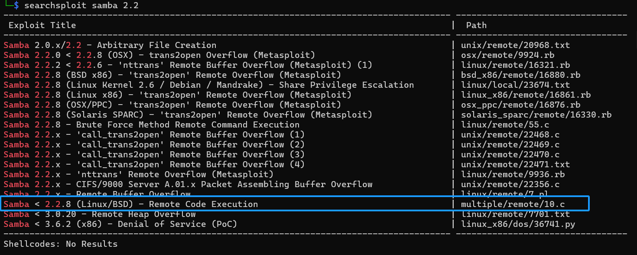
Task: Select the Solaris SPARC trans2open exploit title
Action: [188, 115]
